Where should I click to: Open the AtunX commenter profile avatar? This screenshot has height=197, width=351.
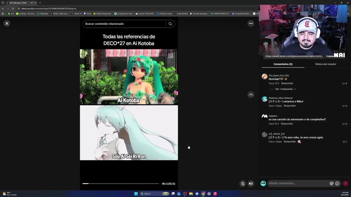tap(264, 135)
